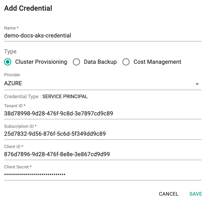Click the Subscription ID input field

click(103, 134)
